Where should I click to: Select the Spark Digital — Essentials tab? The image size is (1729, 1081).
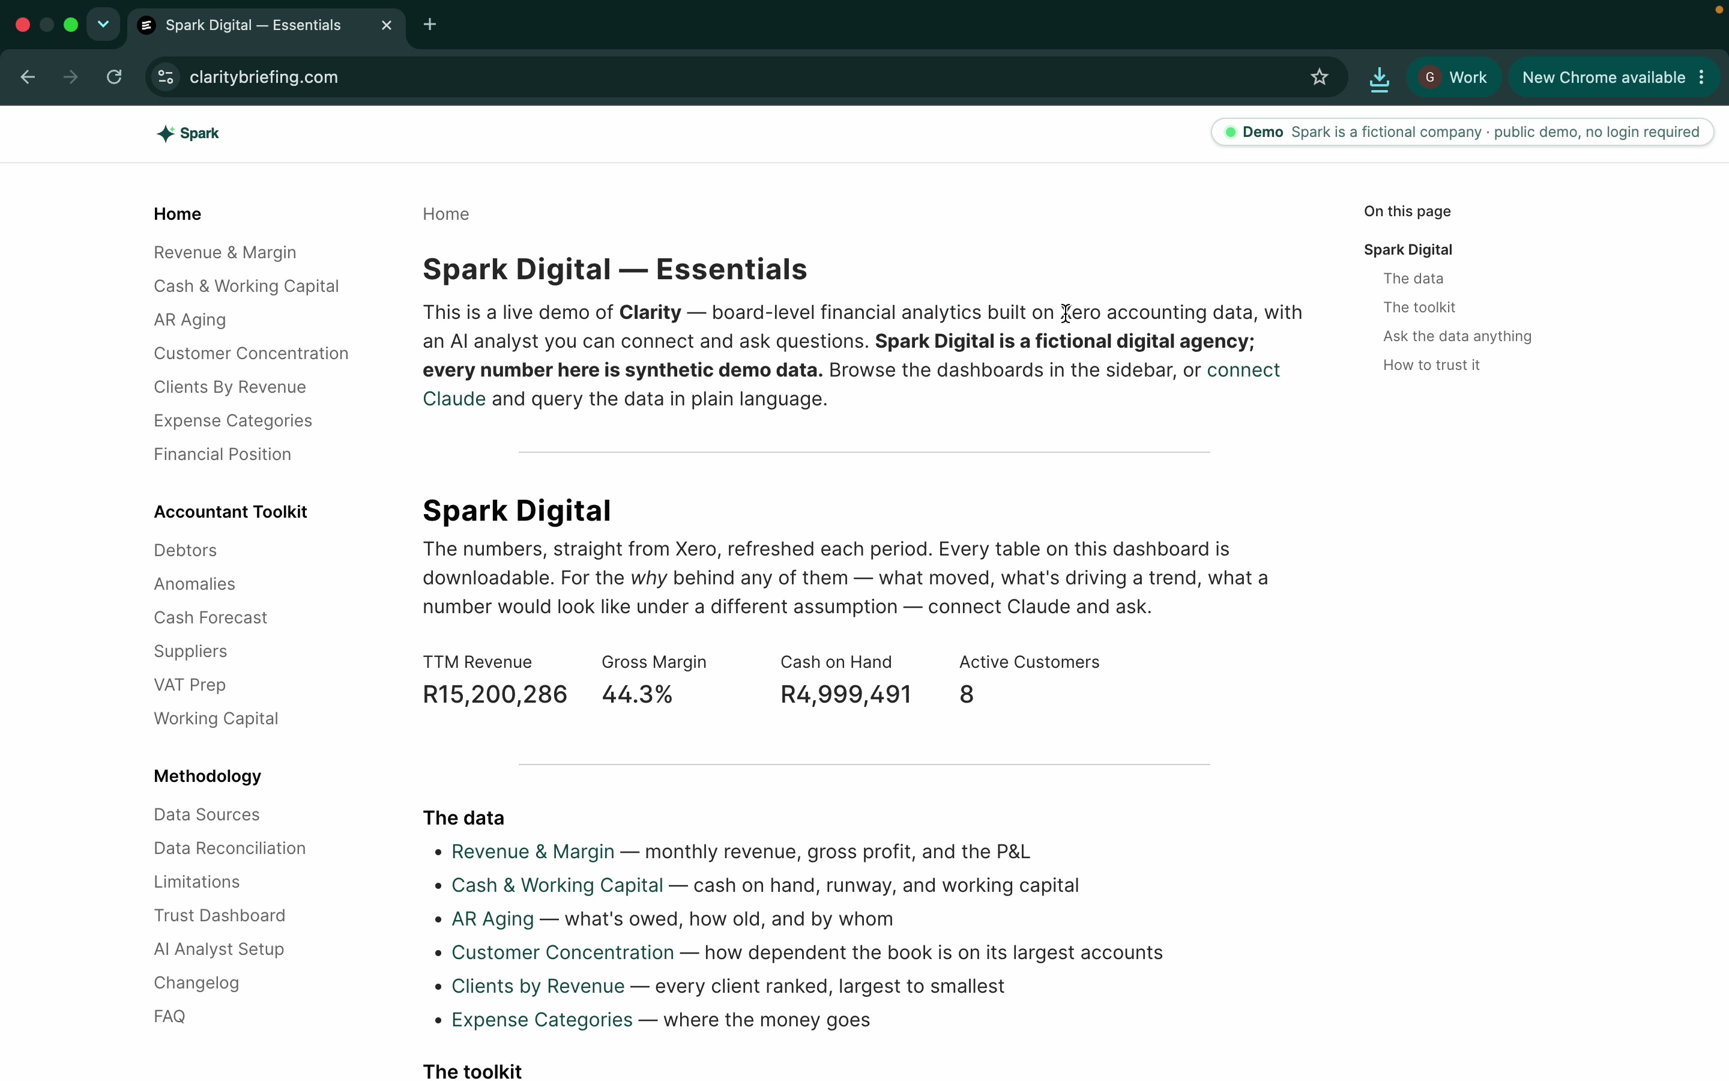[x=267, y=25]
